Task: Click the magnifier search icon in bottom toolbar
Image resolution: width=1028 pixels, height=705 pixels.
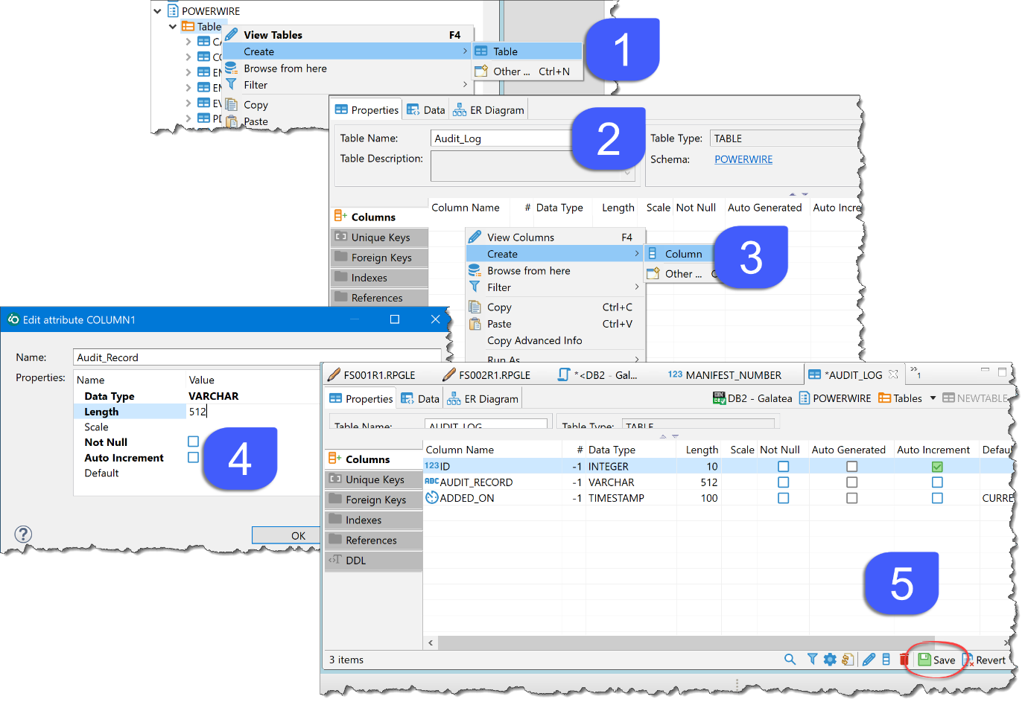Action: (790, 660)
